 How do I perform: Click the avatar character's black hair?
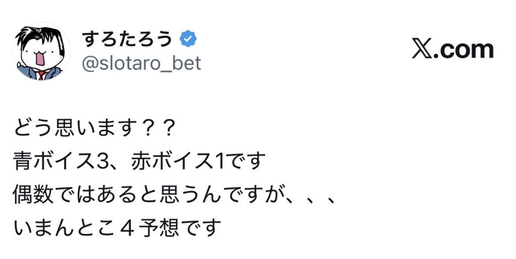coord(35,34)
